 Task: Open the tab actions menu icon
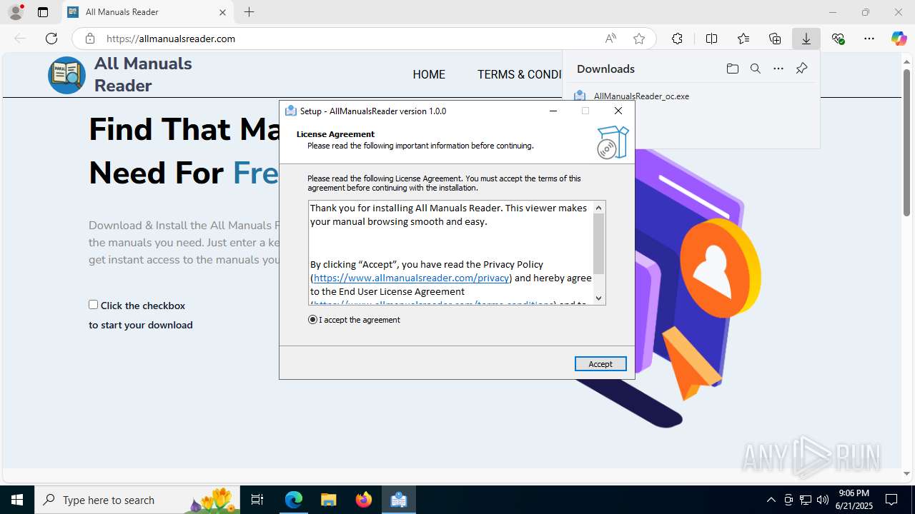point(43,12)
